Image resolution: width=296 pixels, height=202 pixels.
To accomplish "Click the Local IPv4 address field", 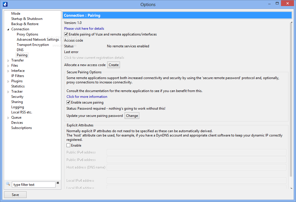I will [x=197, y=181].
